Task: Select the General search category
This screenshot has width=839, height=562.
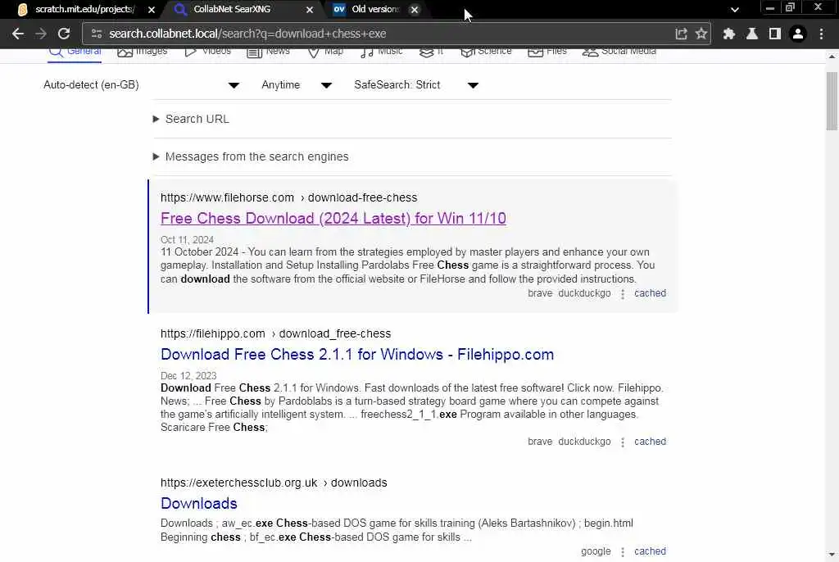Action: pos(75,52)
